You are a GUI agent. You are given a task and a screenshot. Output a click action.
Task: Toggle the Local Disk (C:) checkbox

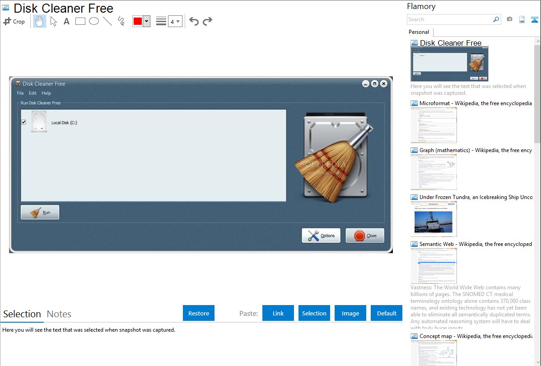tap(23, 122)
